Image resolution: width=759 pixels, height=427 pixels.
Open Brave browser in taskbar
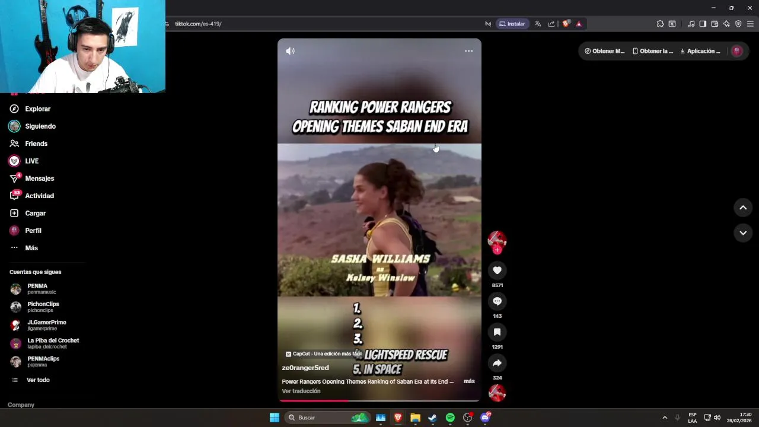point(398,418)
